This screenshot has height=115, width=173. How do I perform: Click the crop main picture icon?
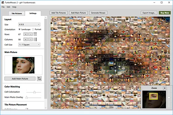click(39, 79)
